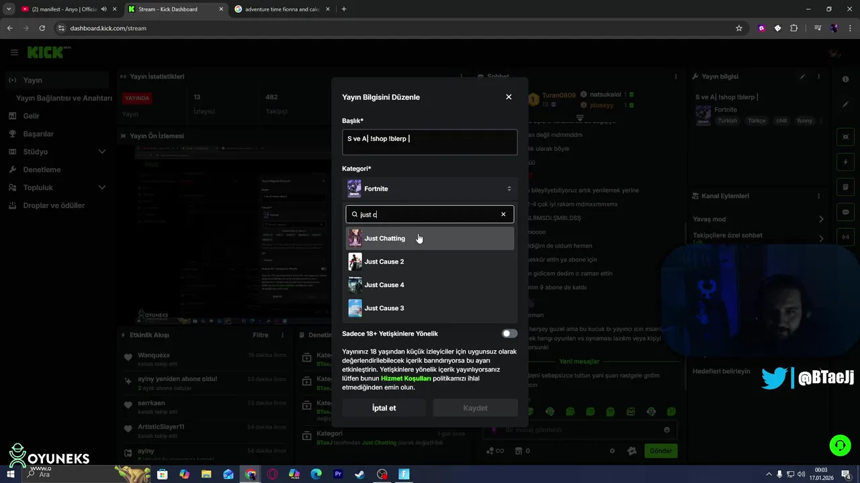Click the category search box with 'just c'
The height and width of the screenshot is (483, 860).
pos(429,214)
